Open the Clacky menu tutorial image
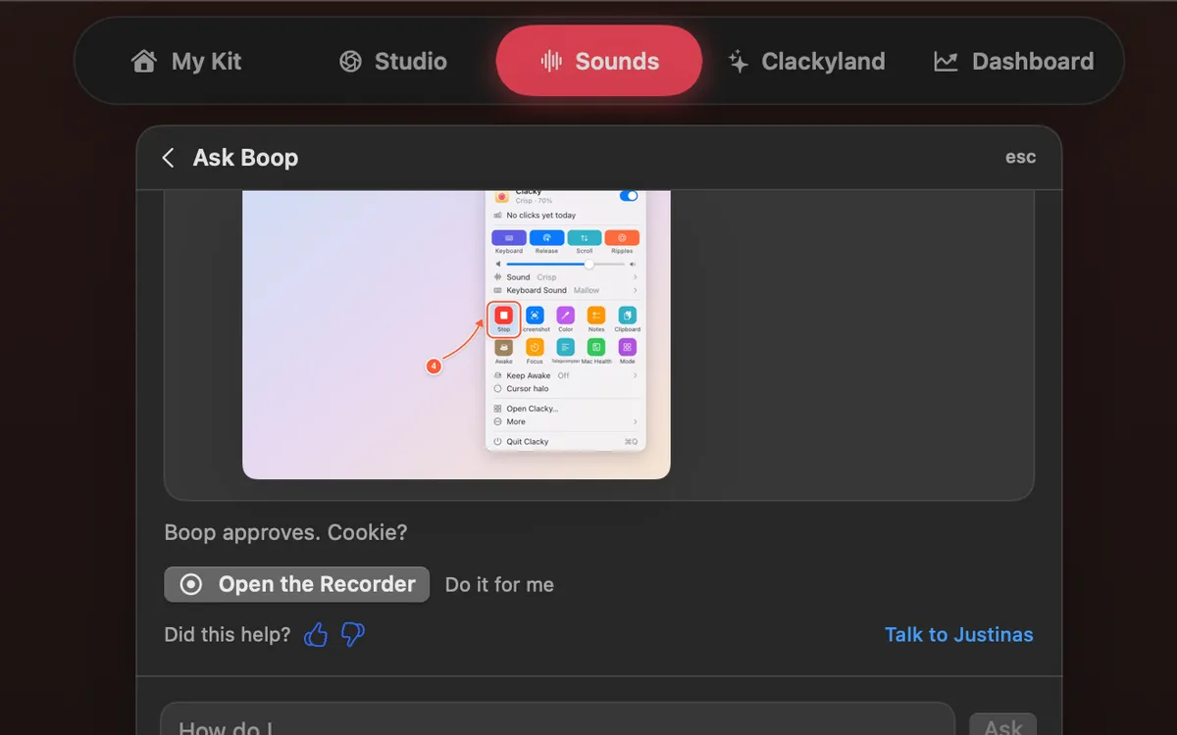 click(x=456, y=334)
